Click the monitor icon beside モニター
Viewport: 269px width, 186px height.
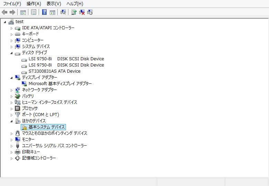(18, 139)
